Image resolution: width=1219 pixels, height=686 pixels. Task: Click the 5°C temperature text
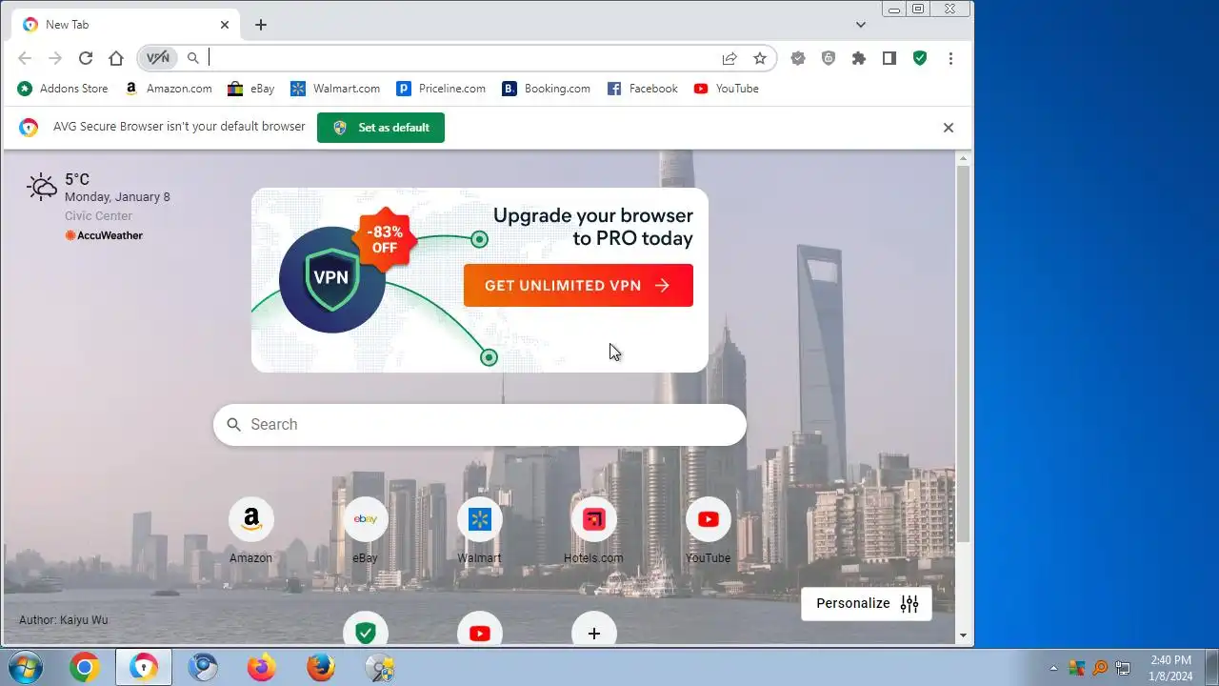(x=77, y=179)
